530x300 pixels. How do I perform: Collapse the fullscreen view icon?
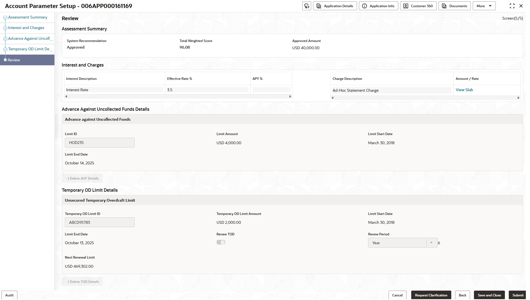click(512, 6)
